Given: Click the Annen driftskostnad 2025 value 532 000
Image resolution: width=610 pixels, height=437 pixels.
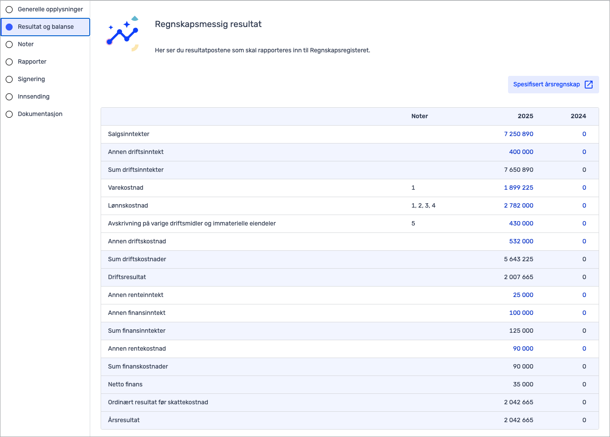Looking at the screenshot, I should [x=521, y=242].
